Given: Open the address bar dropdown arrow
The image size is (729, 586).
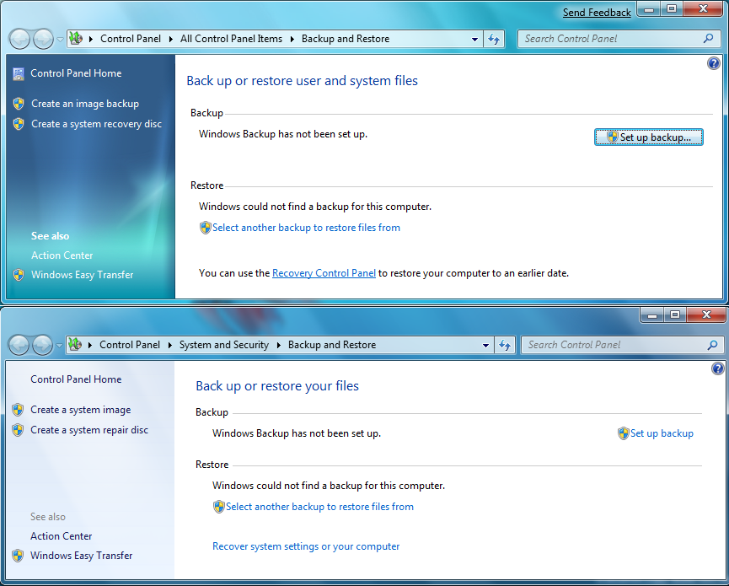Looking at the screenshot, I should tap(474, 39).
